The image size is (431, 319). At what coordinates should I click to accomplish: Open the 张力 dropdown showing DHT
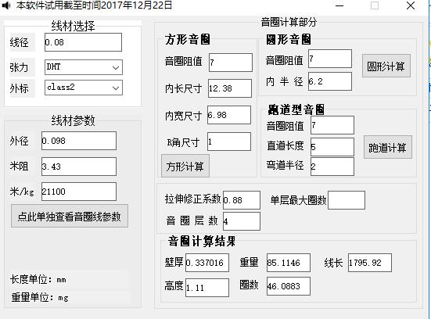[84, 67]
